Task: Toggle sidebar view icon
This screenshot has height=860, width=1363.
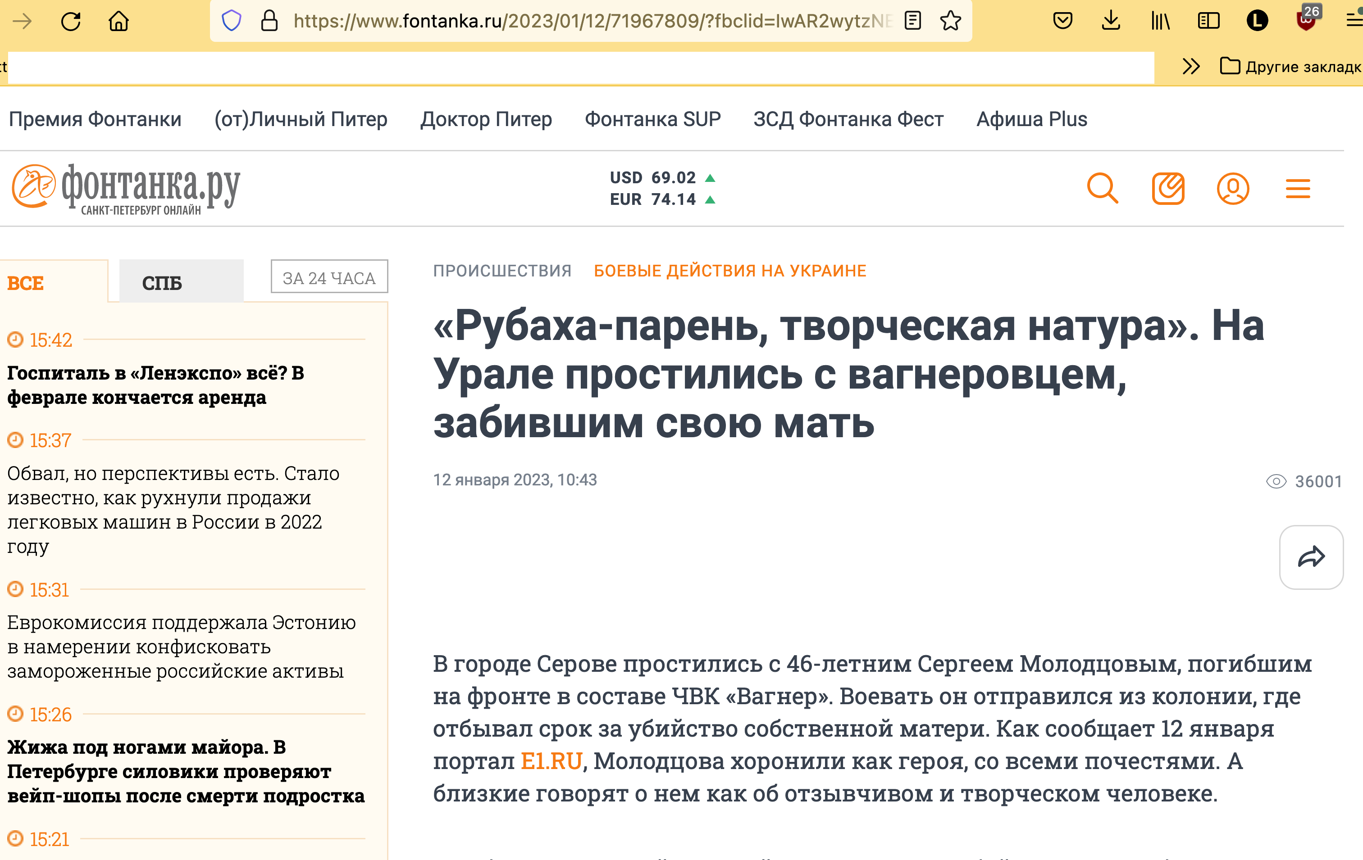Action: coord(1208,21)
